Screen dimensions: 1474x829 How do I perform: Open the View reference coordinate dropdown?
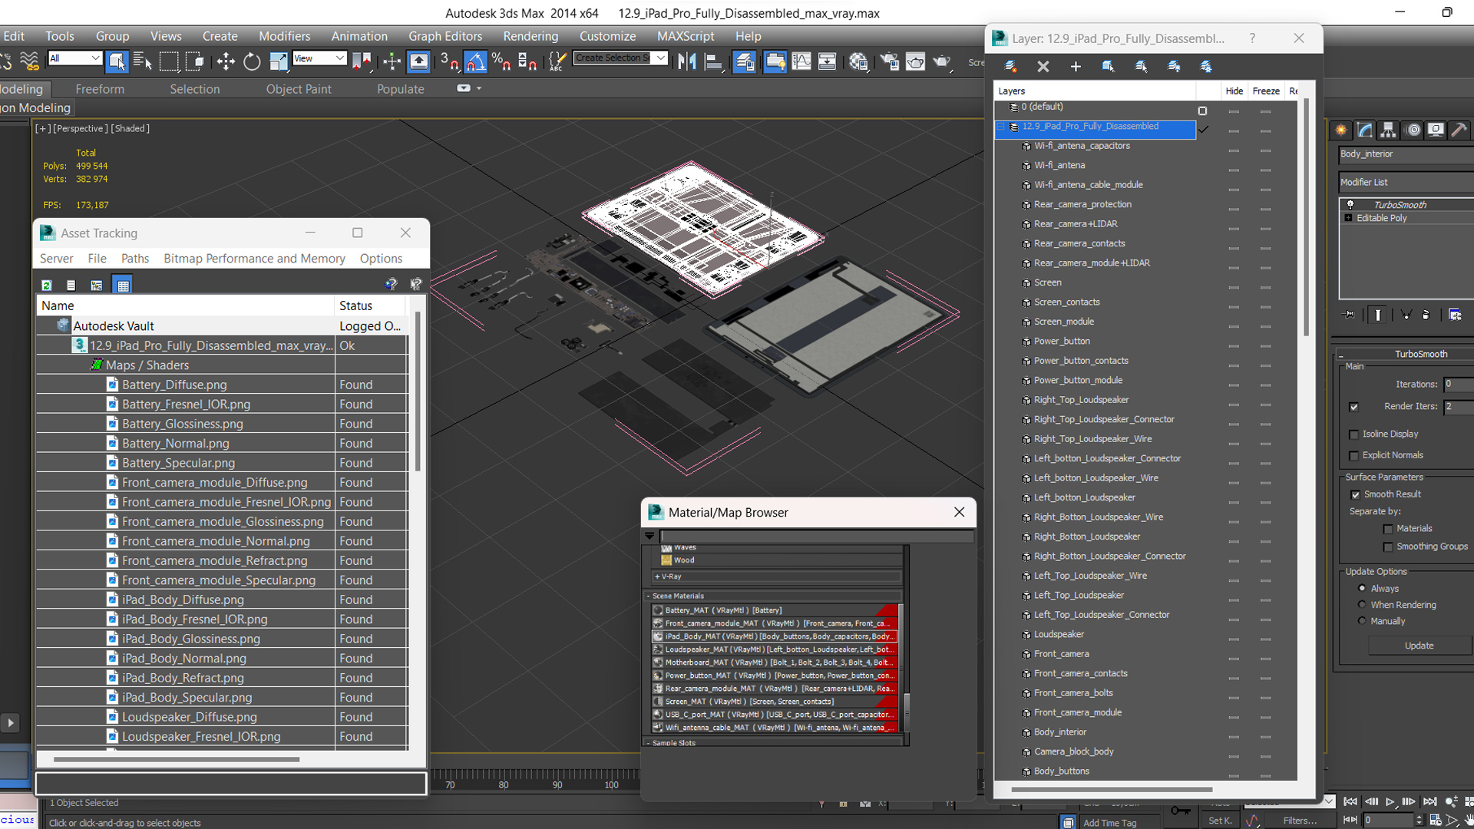coord(319,58)
